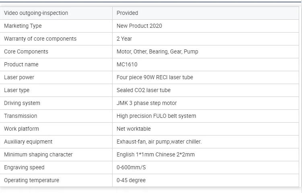
Task: Select the "JMK 3 phase step motor" value
Action: click(147, 103)
